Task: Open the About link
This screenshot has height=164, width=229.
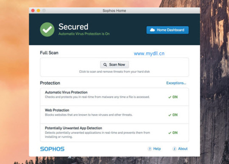Action: pos(183,149)
